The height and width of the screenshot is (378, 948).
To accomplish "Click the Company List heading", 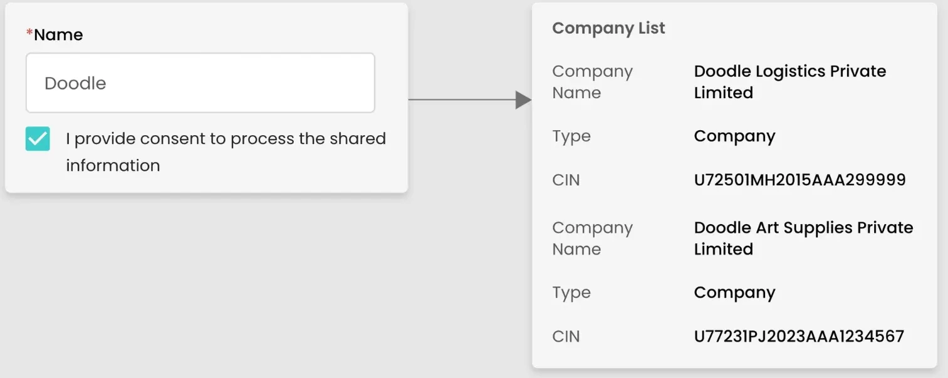I will click(x=608, y=28).
